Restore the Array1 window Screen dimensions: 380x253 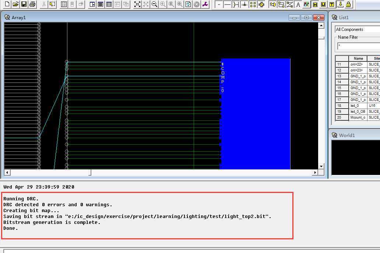pyautogui.click(x=306, y=17)
